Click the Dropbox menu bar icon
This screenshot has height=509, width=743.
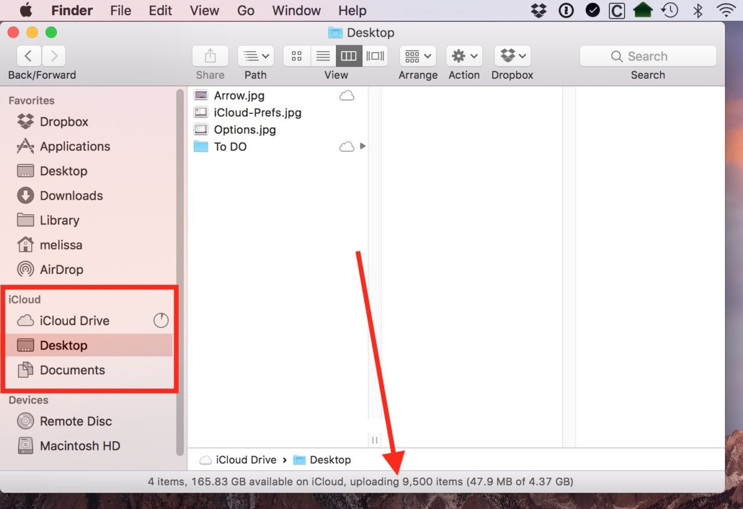click(539, 10)
